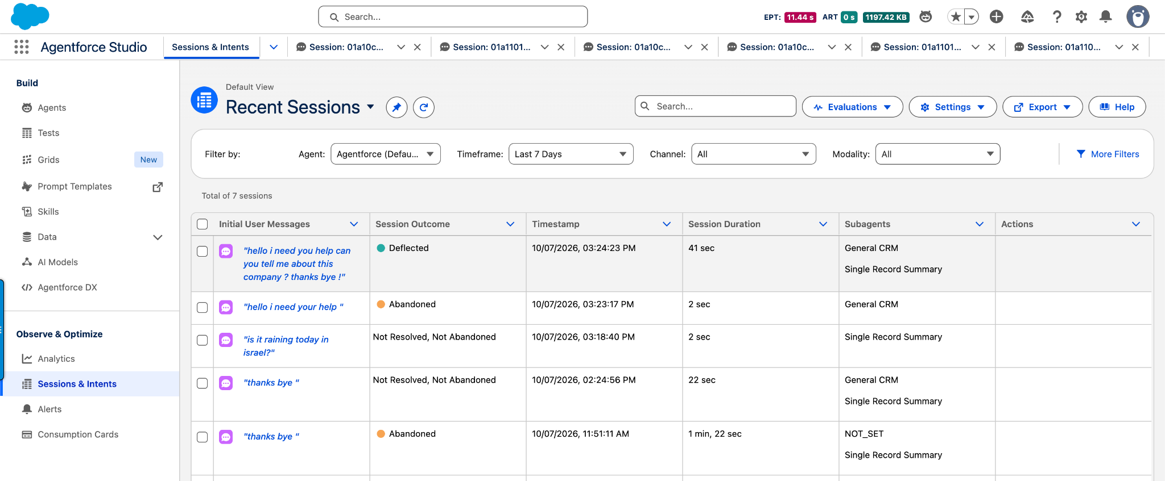Click the Recent Sessions list view icon

[204, 101]
